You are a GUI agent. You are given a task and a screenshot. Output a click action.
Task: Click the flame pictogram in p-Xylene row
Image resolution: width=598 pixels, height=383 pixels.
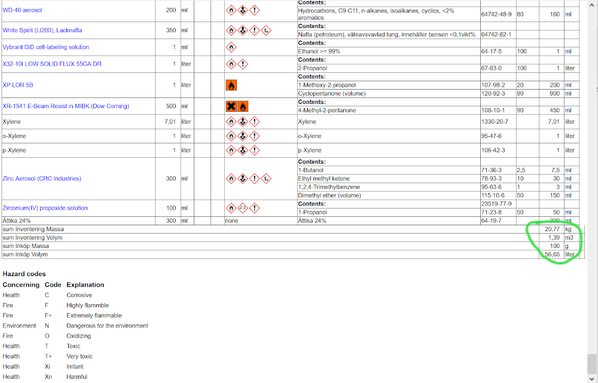click(231, 150)
